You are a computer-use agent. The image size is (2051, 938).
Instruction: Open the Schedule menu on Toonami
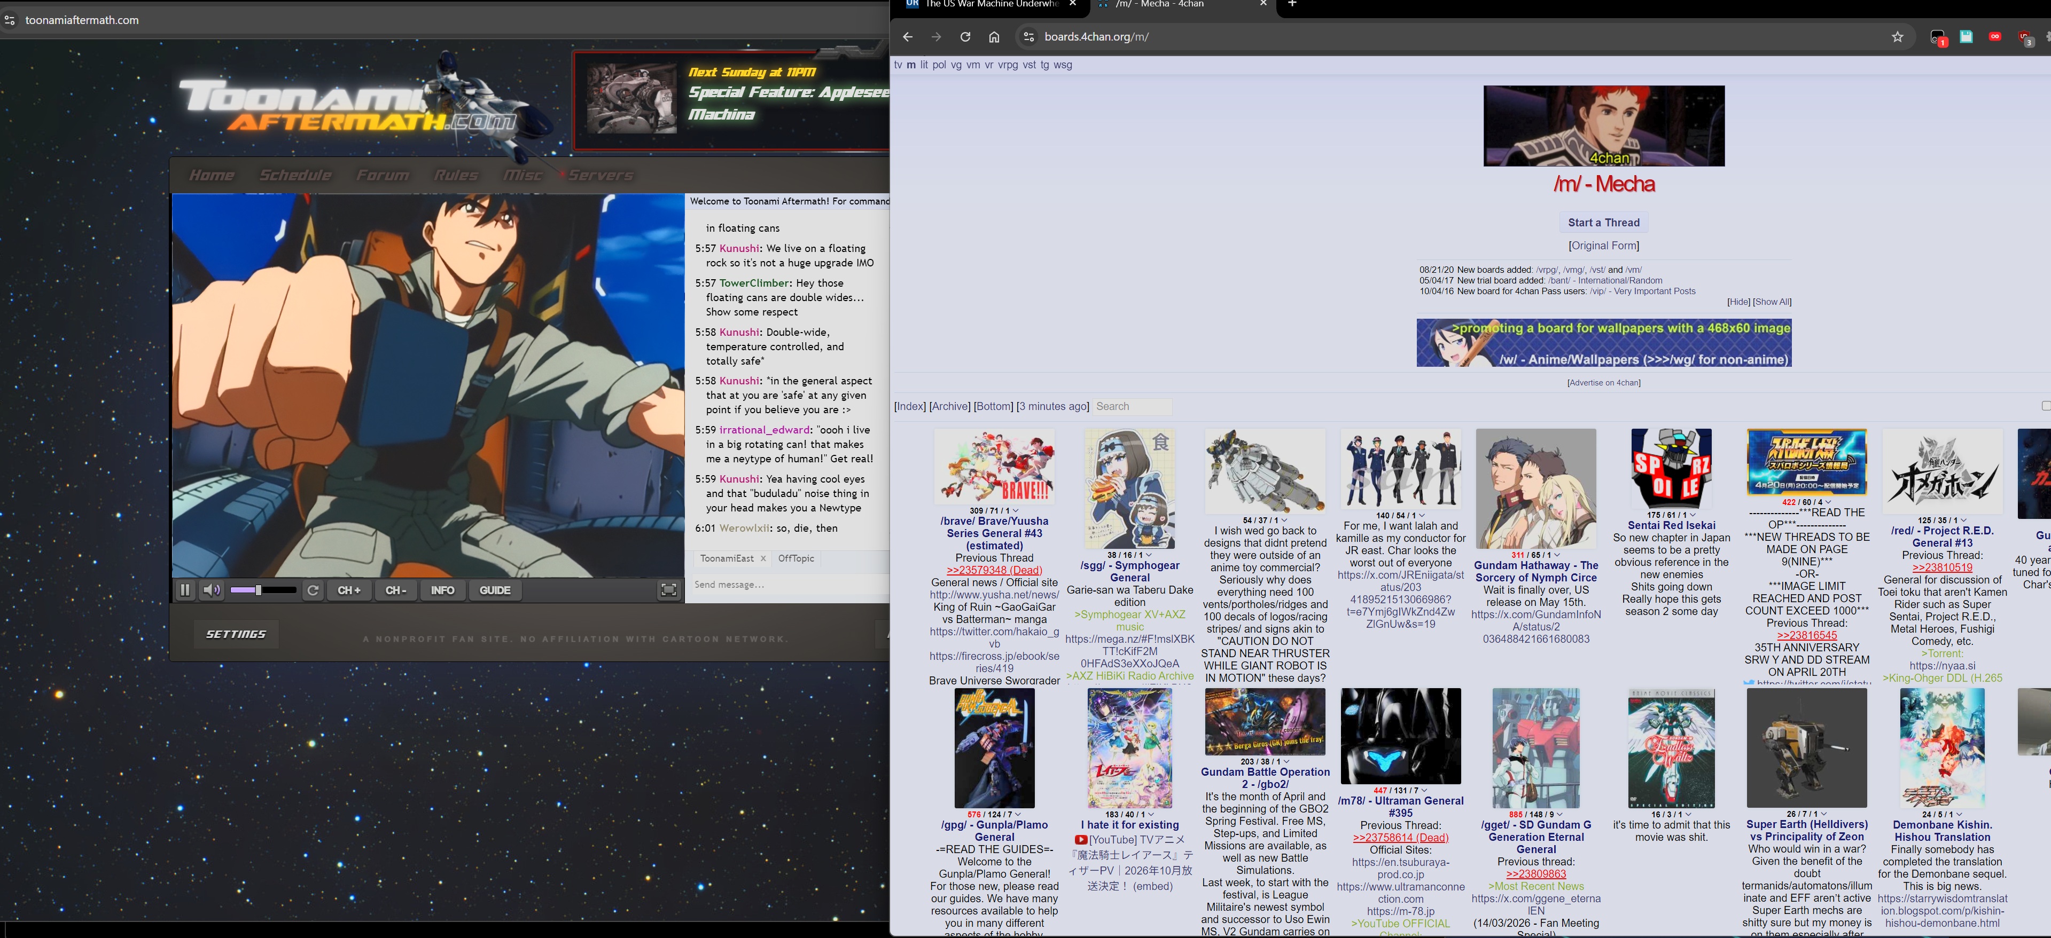(x=295, y=175)
